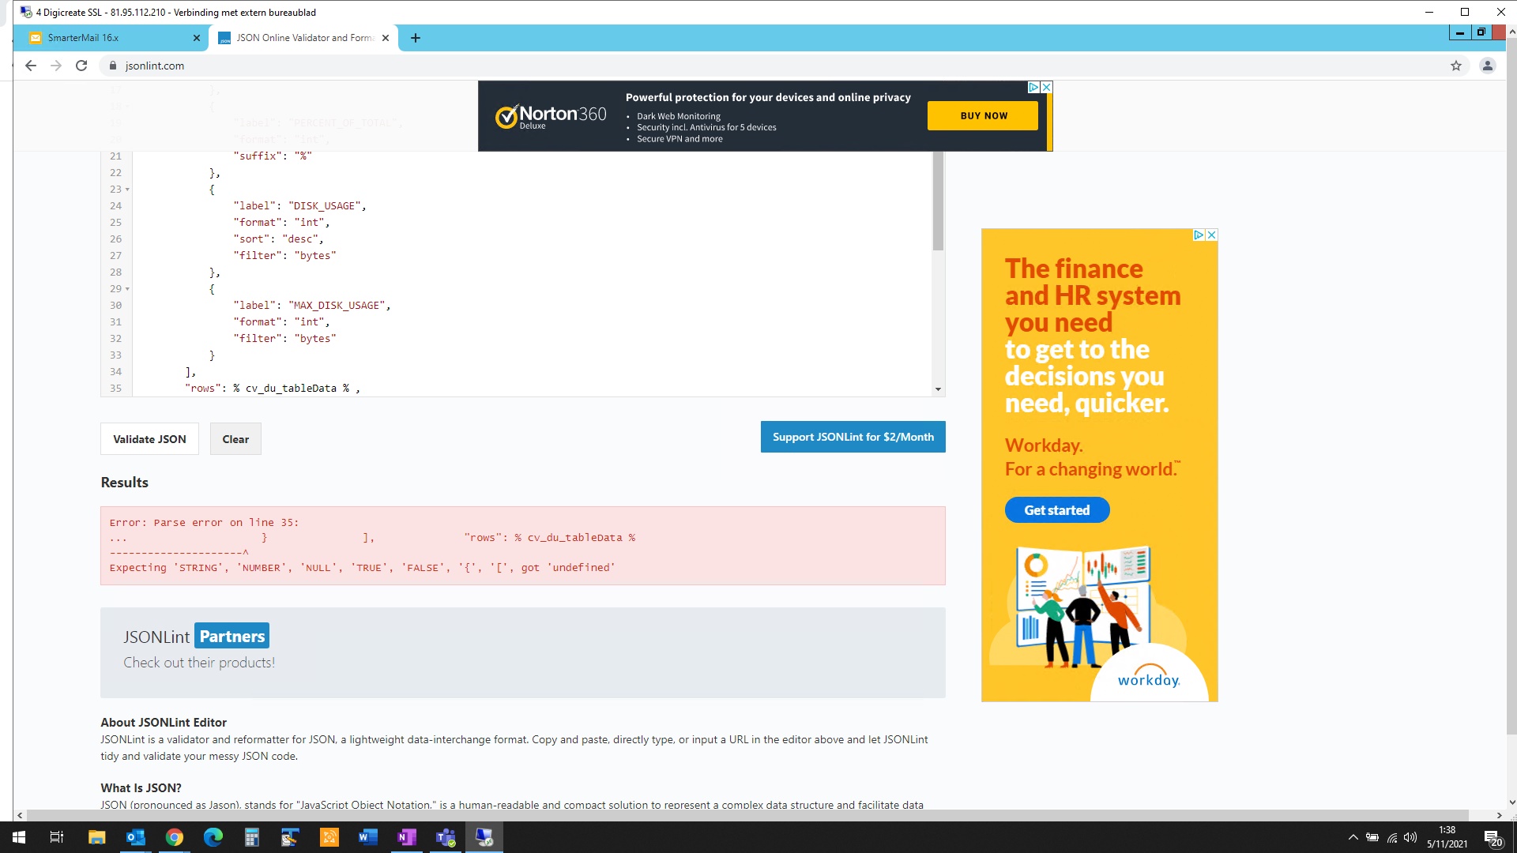This screenshot has height=853, width=1517.
Task: Bookmark this page with star icon
Action: (x=1456, y=66)
